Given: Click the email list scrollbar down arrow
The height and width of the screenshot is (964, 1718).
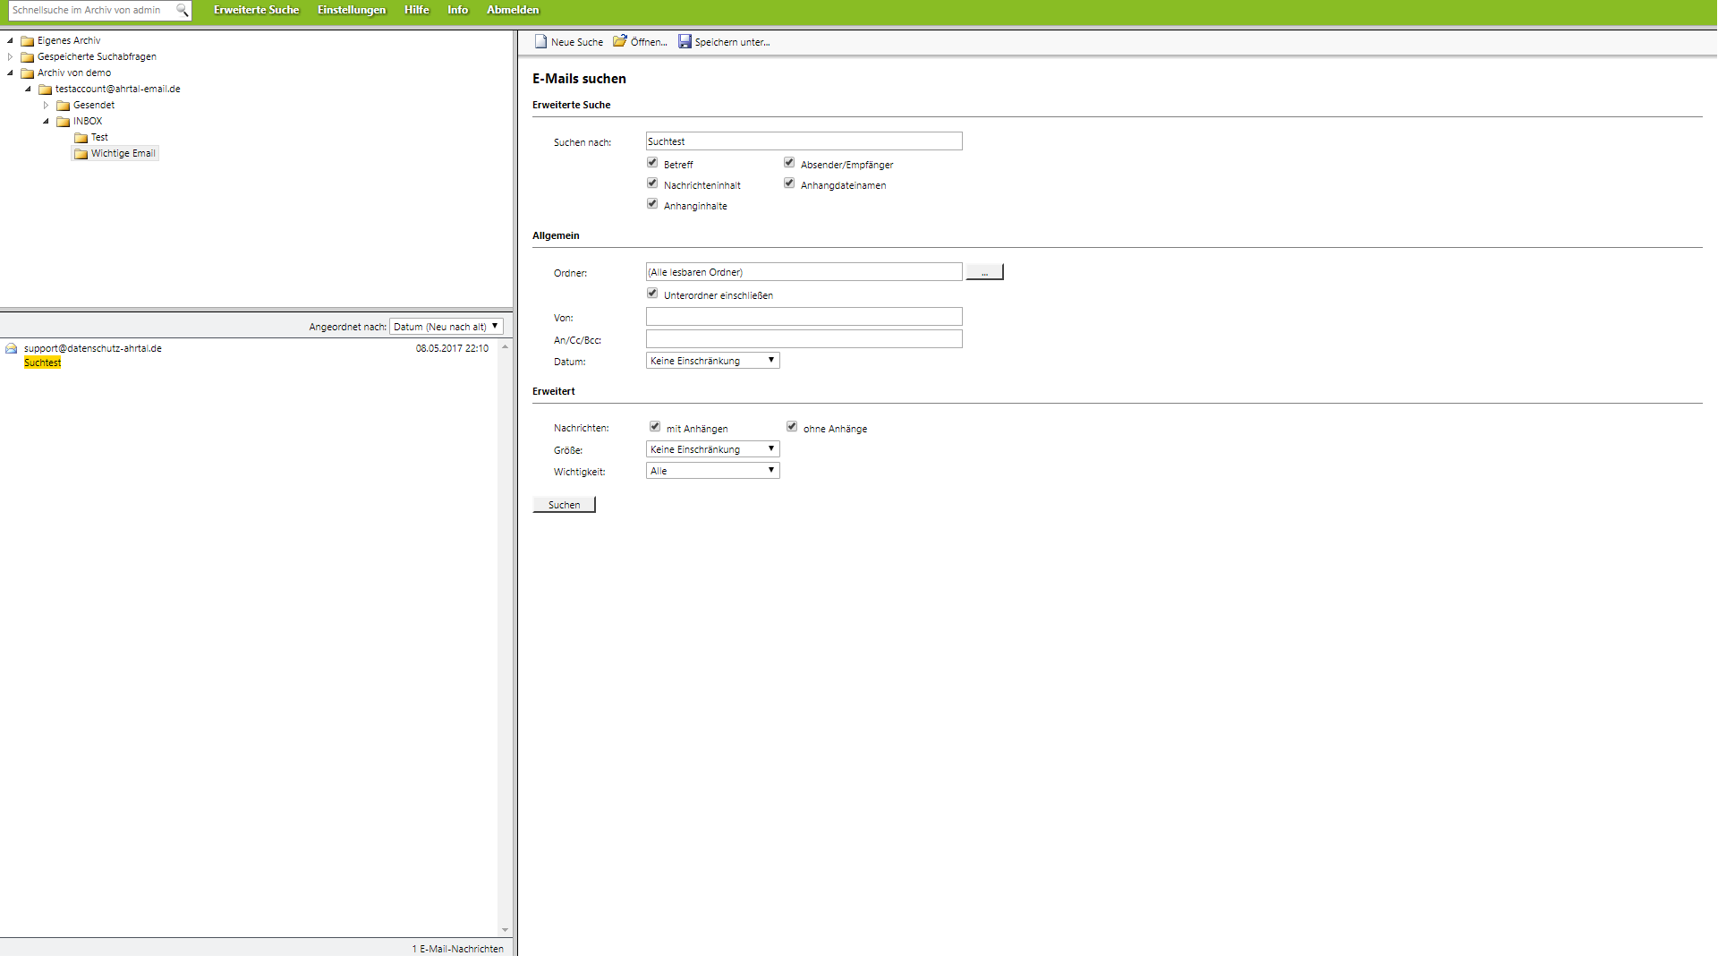Looking at the screenshot, I should pos(505,930).
